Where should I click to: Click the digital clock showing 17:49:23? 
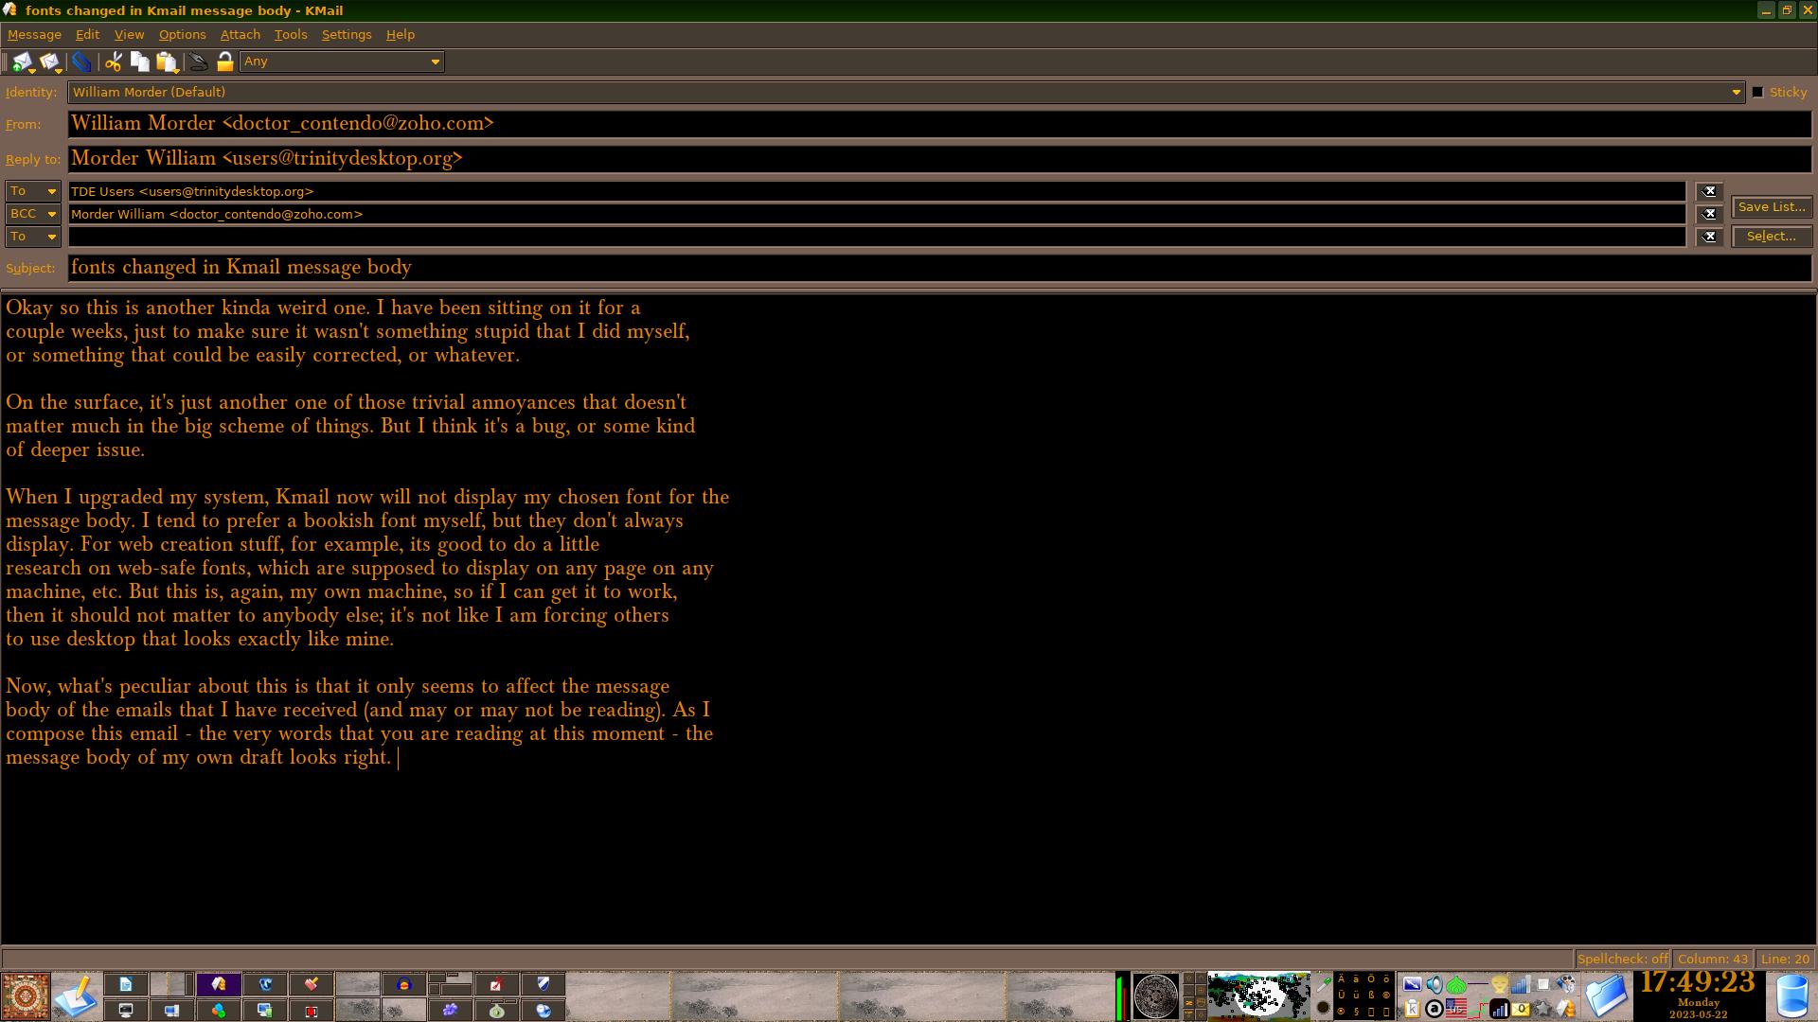[1698, 983]
